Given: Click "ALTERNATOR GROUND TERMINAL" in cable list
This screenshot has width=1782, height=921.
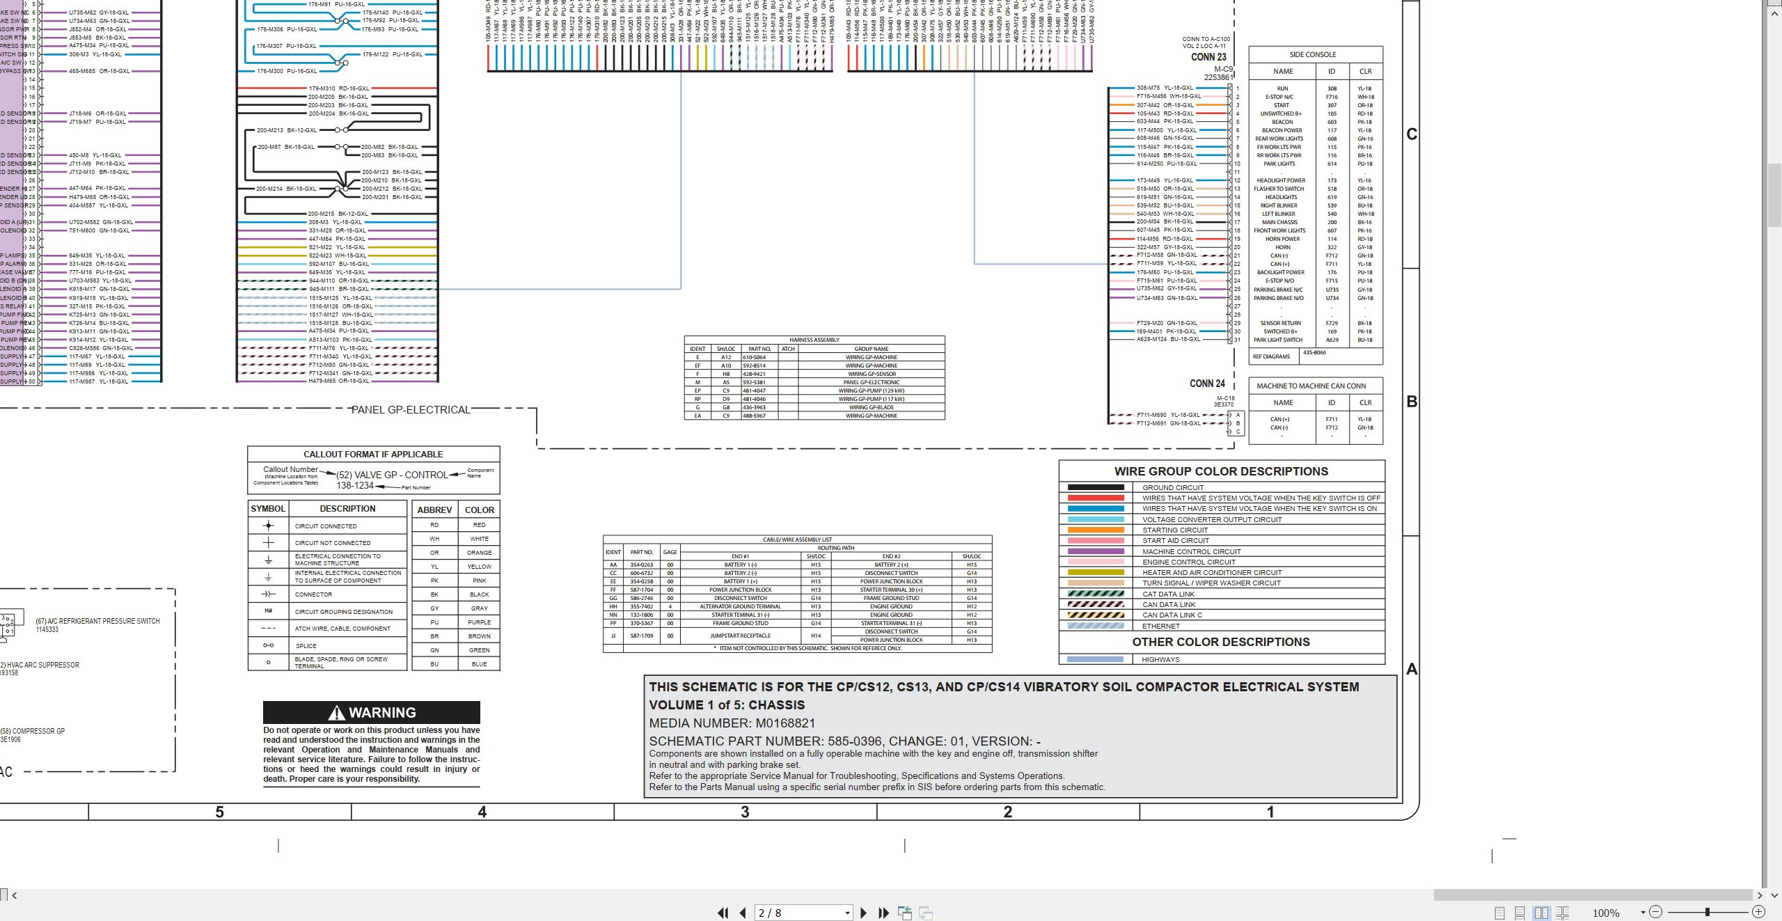Looking at the screenshot, I should [740, 606].
